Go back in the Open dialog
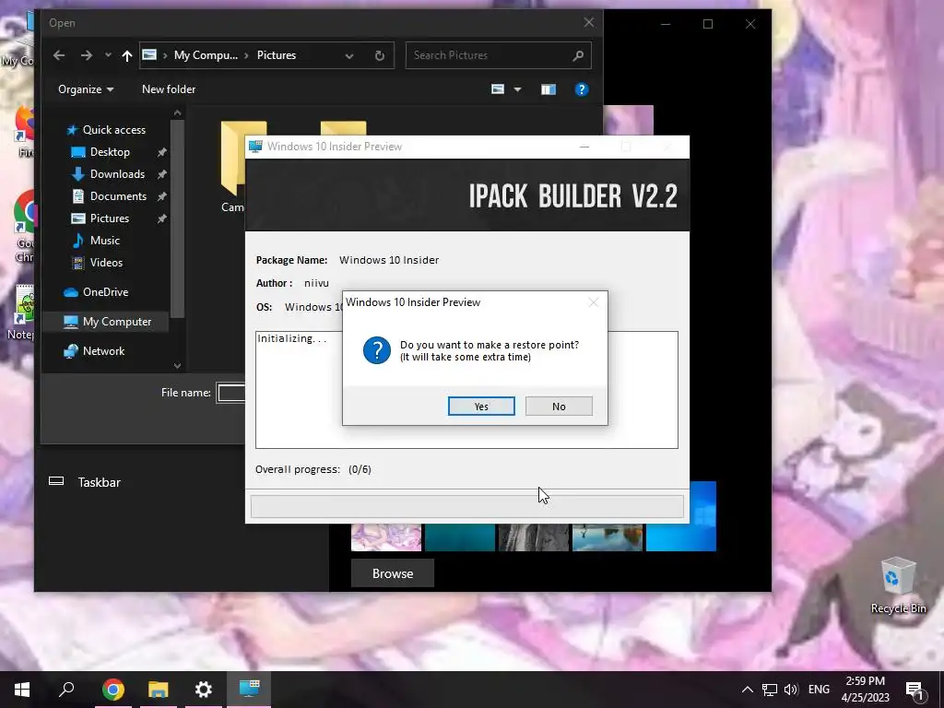 (59, 55)
